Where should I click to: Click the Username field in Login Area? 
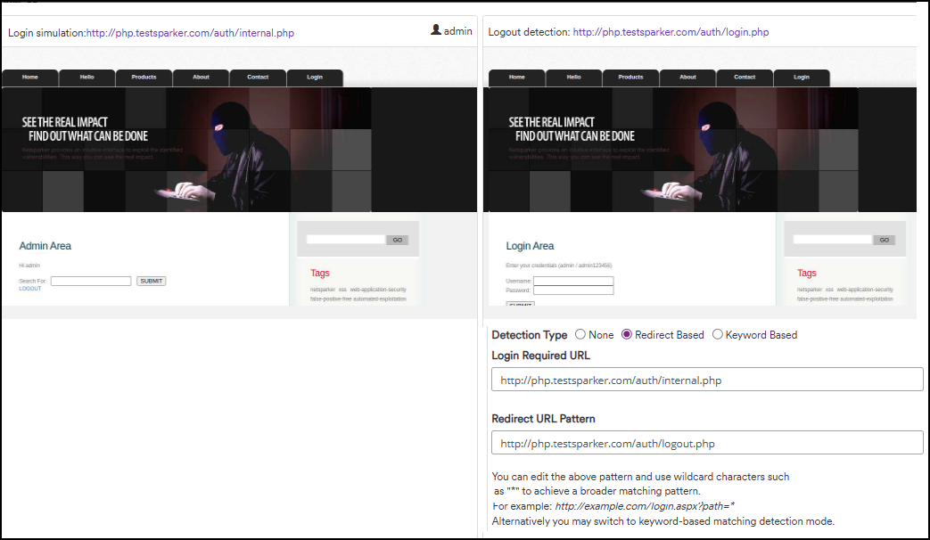tap(573, 281)
